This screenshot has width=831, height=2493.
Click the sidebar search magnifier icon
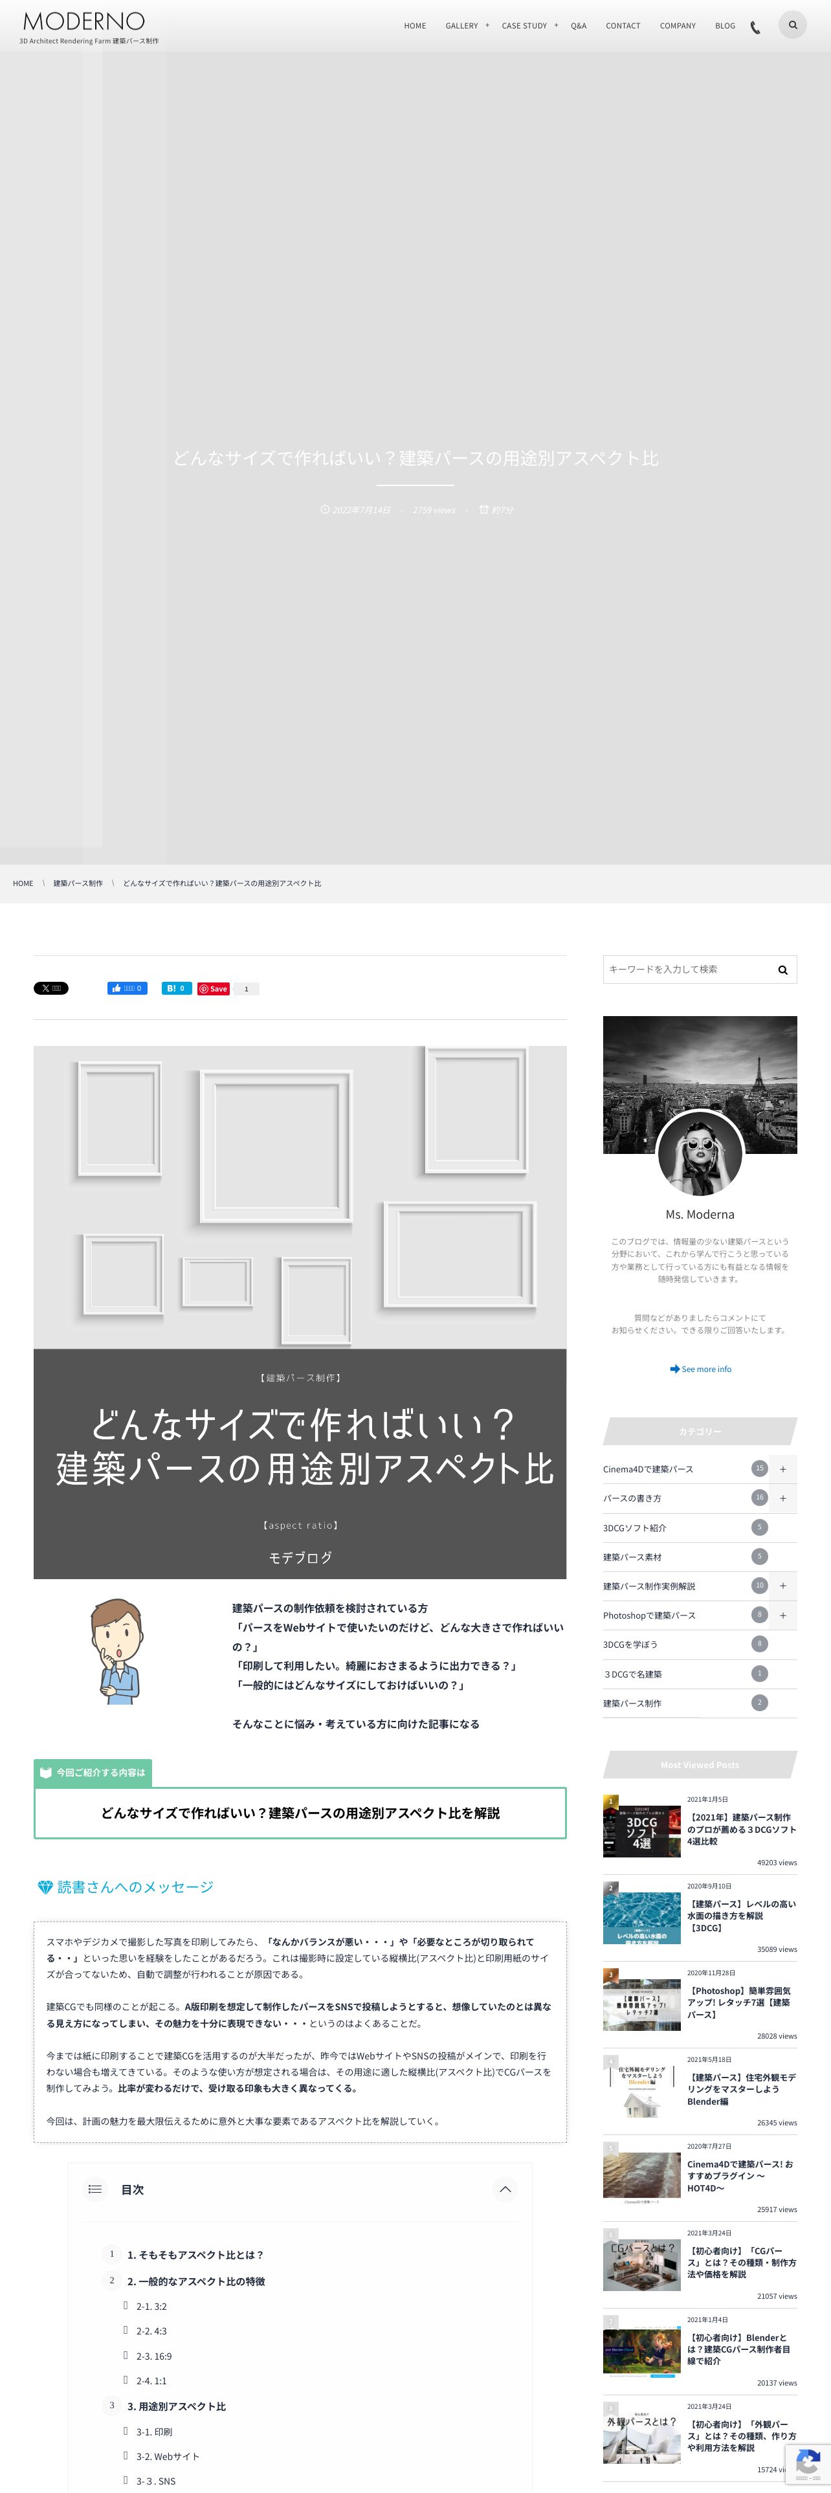pyautogui.click(x=782, y=969)
